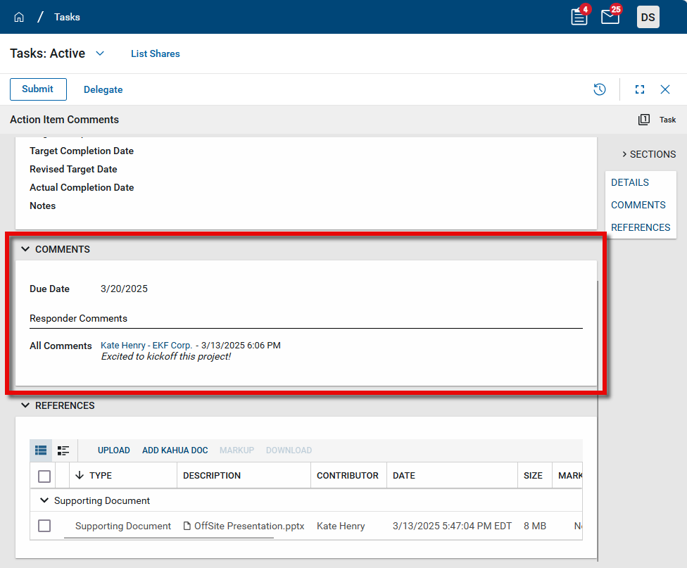687x568 pixels.
Task: Open the mail messages icon with badge 25
Action: point(610,17)
